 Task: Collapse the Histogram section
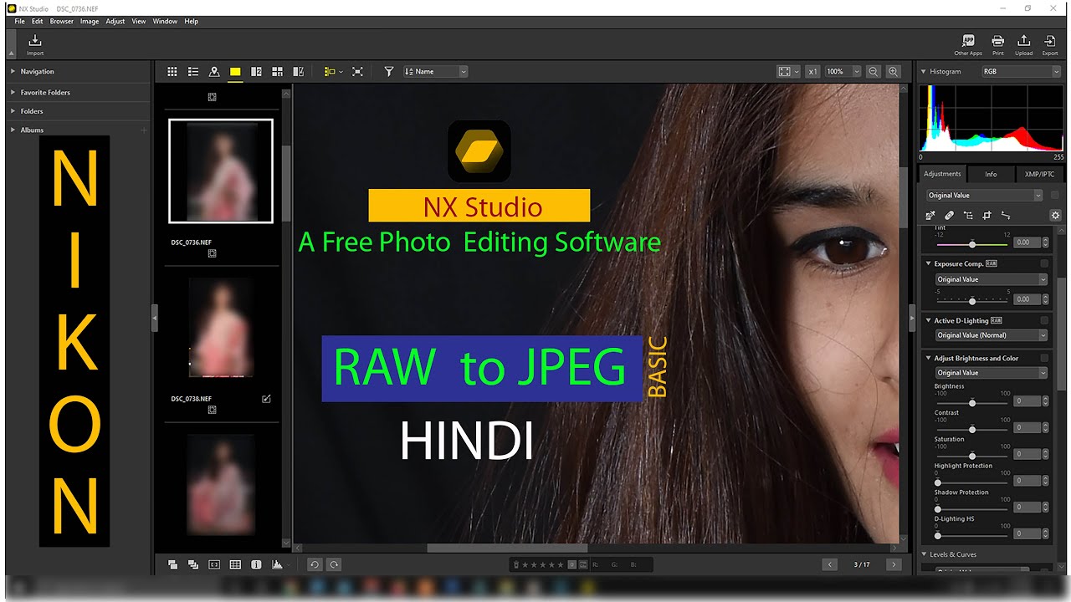coord(924,72)
